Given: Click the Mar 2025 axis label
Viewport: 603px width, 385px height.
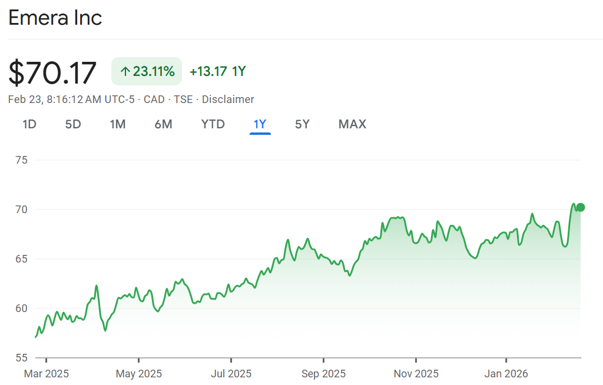Looking at the screenshot, I should tap(47, 374).
